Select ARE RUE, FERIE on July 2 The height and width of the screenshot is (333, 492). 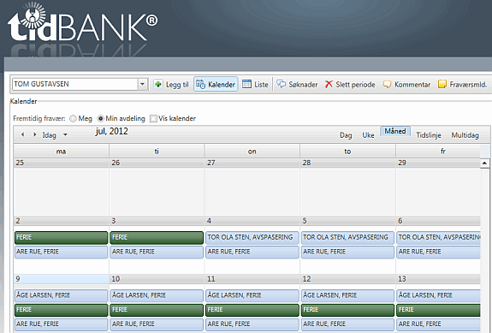[x=62, y=252]
